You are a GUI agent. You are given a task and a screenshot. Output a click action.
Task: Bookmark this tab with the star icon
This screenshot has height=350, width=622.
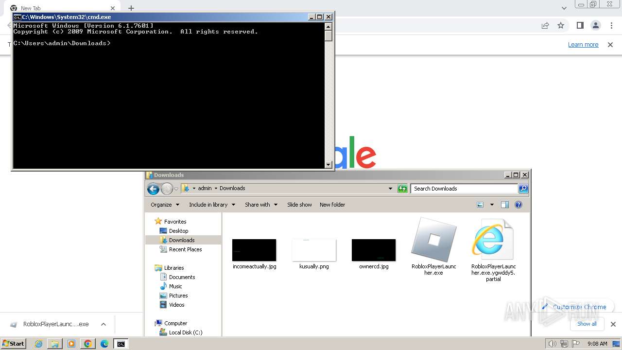561,25
